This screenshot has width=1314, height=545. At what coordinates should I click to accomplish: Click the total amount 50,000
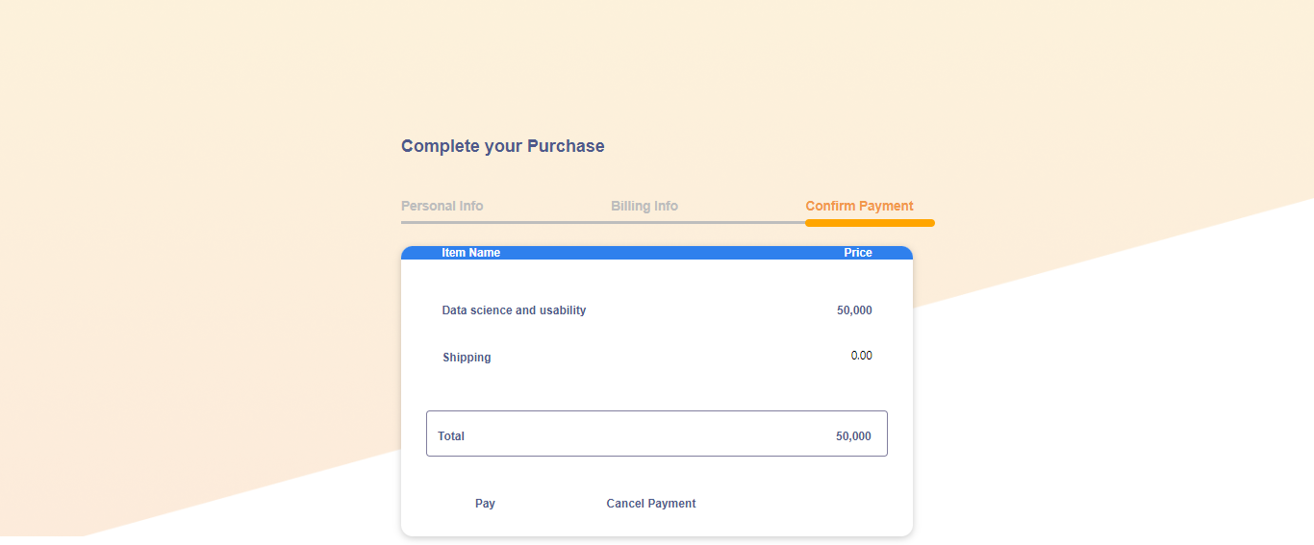(x=853, y=436)
